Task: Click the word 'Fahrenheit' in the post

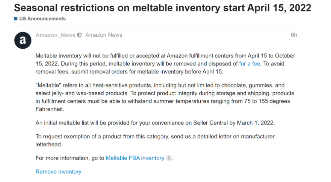Action: [x=49, y=109]
